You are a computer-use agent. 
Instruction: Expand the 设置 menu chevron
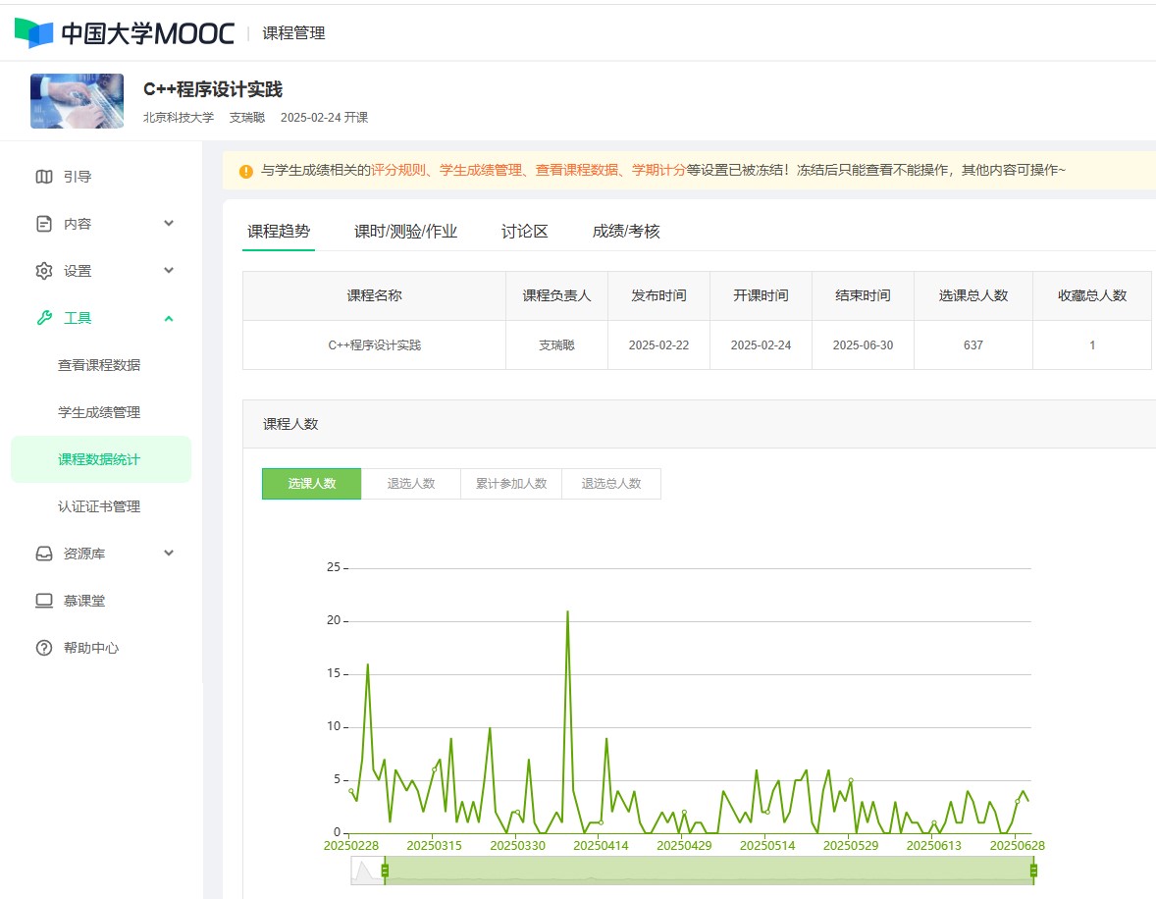169,271
